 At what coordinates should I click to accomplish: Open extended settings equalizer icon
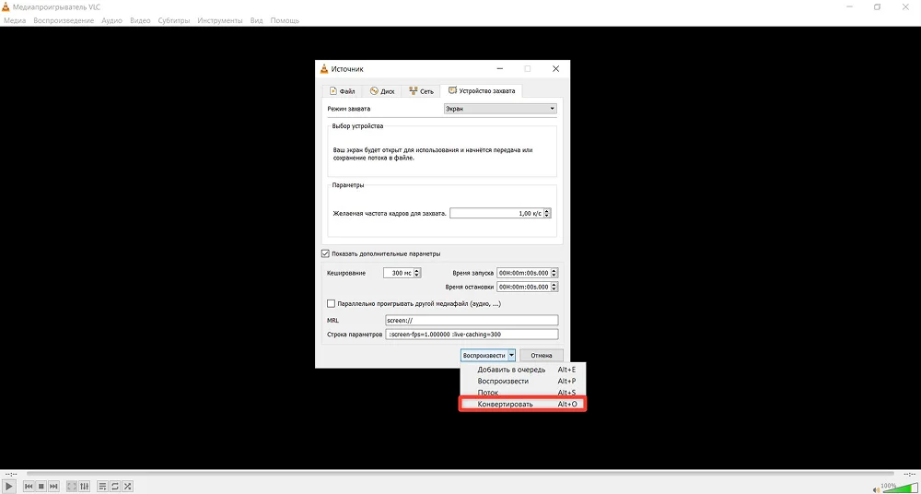pyautogui.click(x=85, y=486)
